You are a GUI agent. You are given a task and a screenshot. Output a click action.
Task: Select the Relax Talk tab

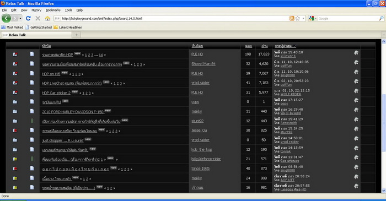tap(36, 35)
